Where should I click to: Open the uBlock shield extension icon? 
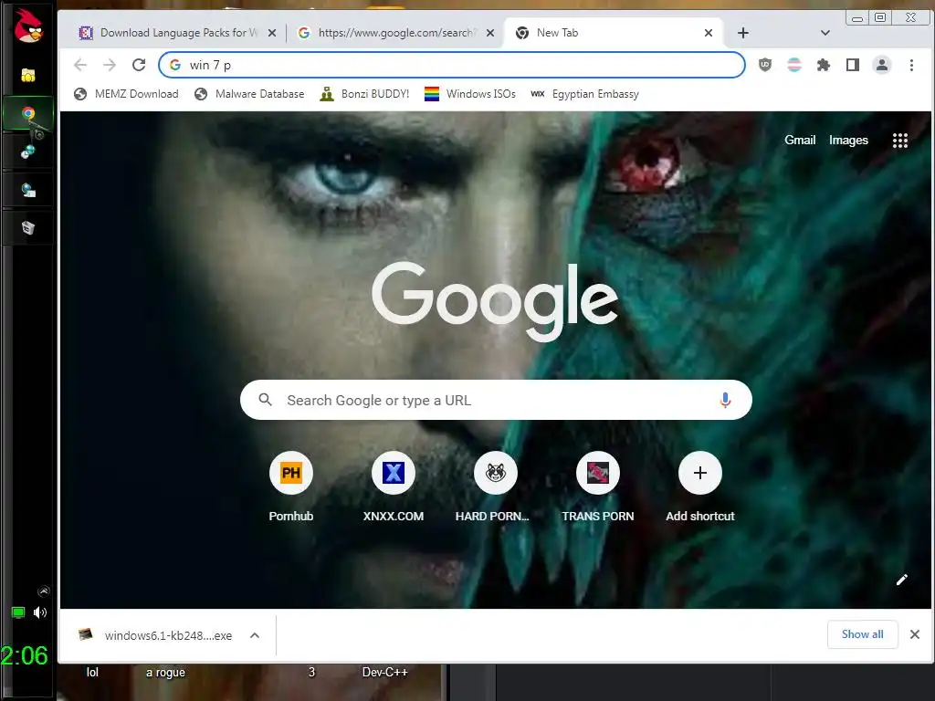point(765,65)
